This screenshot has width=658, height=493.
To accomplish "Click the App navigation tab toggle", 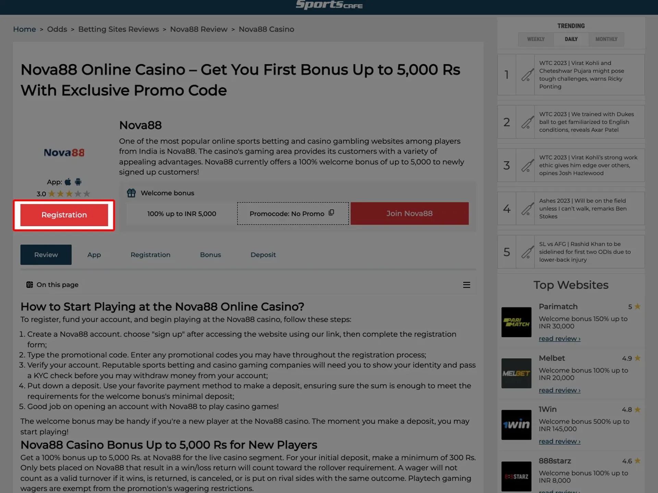I will tap(94, 254).
